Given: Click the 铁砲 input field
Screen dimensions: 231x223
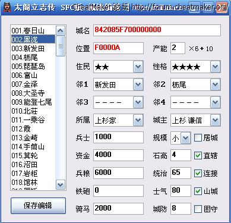Looking at the screenshot, I should 118,191.
